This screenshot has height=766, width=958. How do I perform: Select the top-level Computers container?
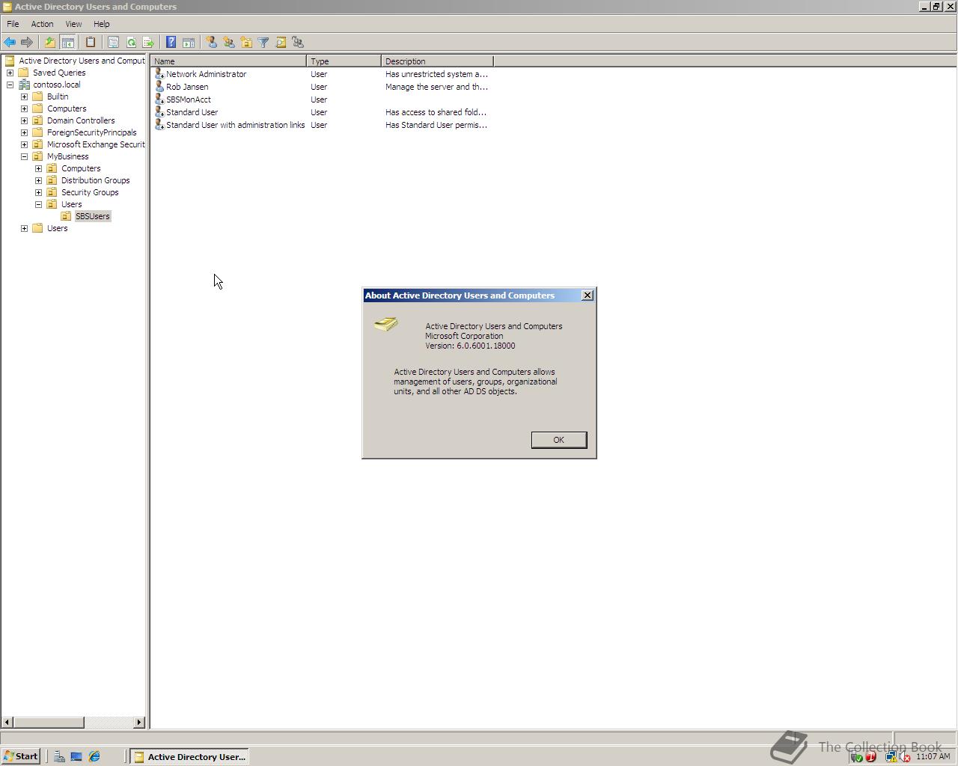67,108
